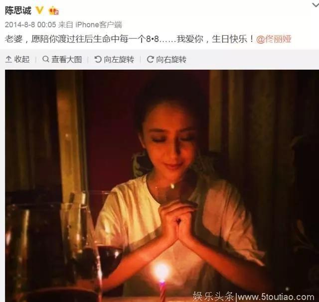Click the counterclockwise rotate icon
This screenshot has width=319, height=302.
pos(98,59)
